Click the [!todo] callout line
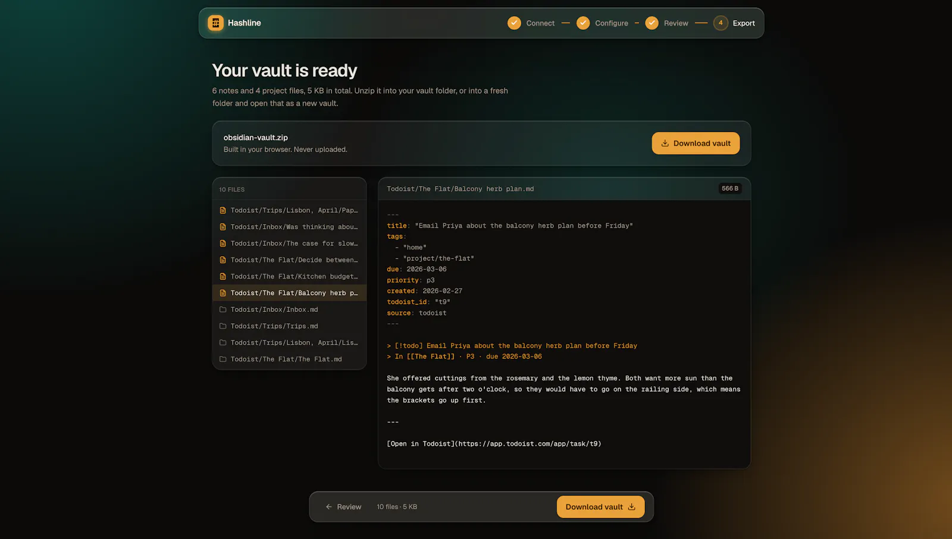 click(512, 346)
